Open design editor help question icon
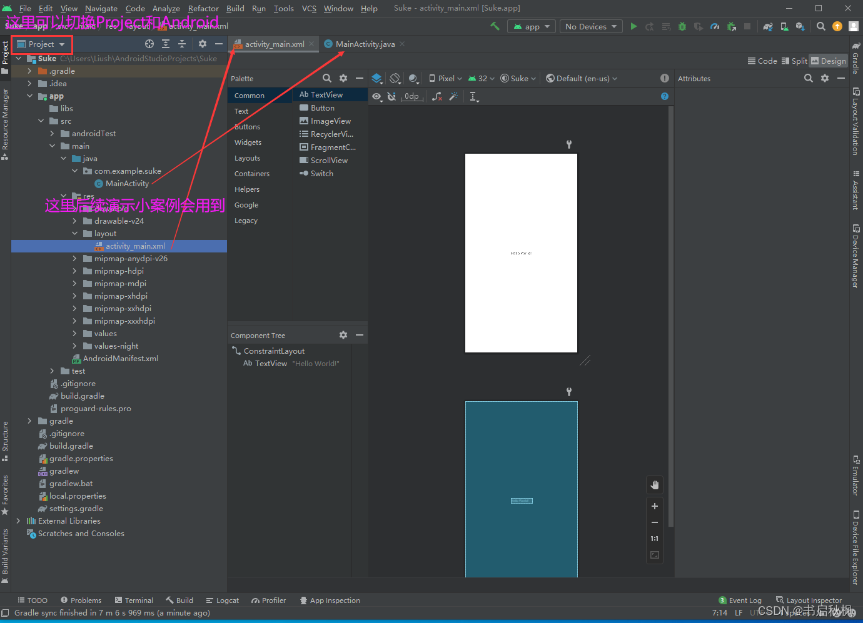 click(665, 96)
